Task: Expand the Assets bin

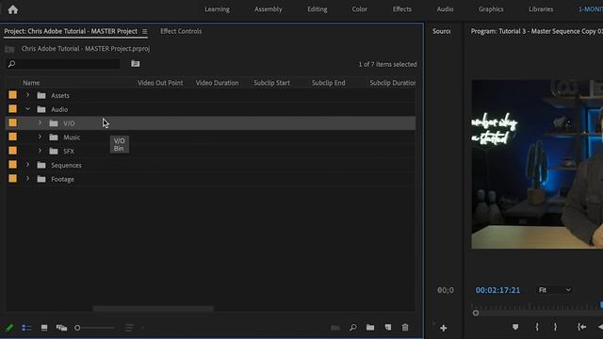Action: [x=27, y=95]
